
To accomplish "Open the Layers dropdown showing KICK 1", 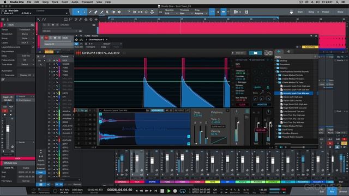I will coord(26,42).
